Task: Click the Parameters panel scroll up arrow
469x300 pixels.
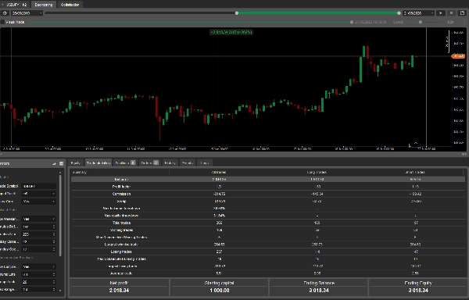Action: coord(60,173)
